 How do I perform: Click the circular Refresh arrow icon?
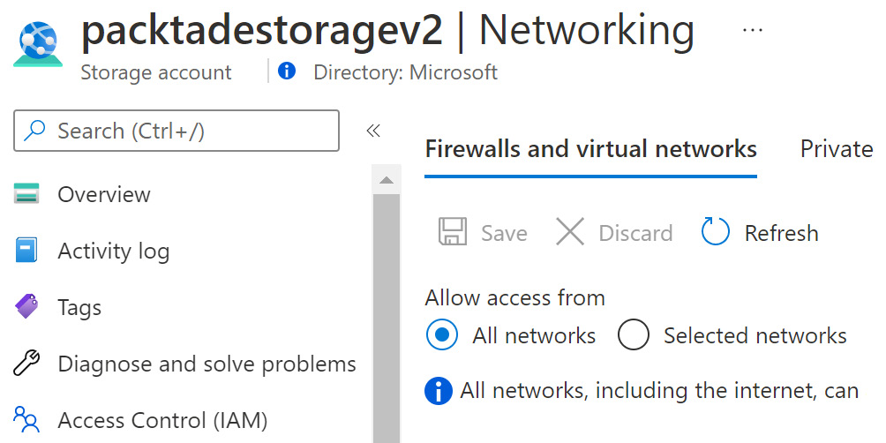click(715, 233)
